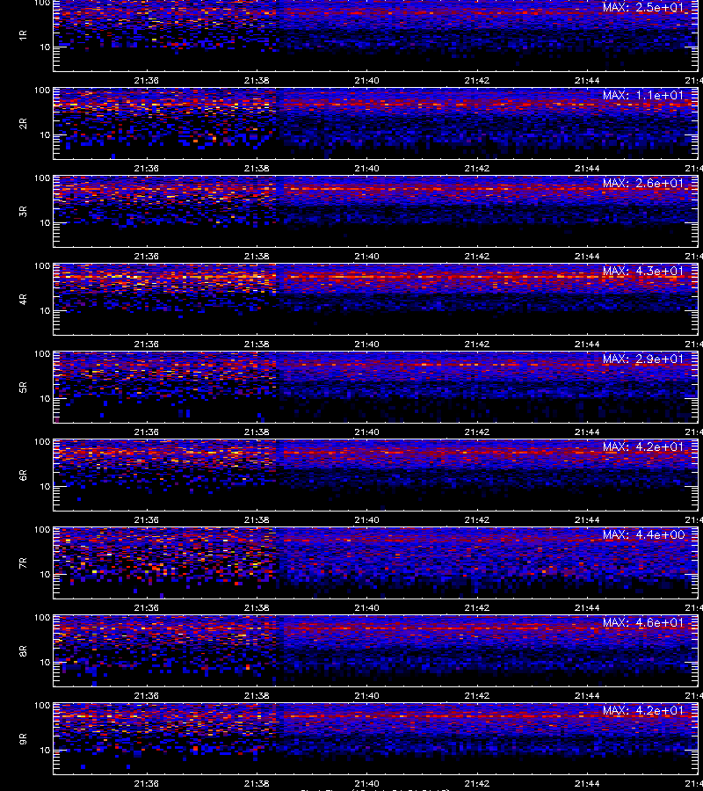Click the 1R panel axis label

tap(23, 35)
